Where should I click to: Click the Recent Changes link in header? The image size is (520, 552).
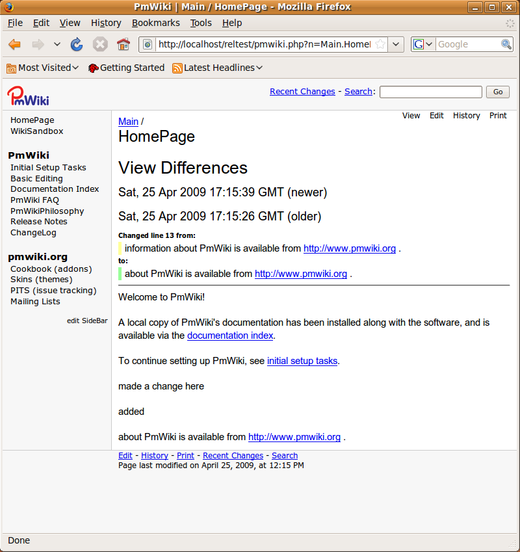tap(302, 92)
